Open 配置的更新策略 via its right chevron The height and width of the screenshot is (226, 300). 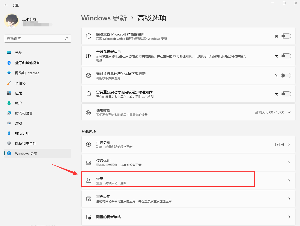point(289,217)
